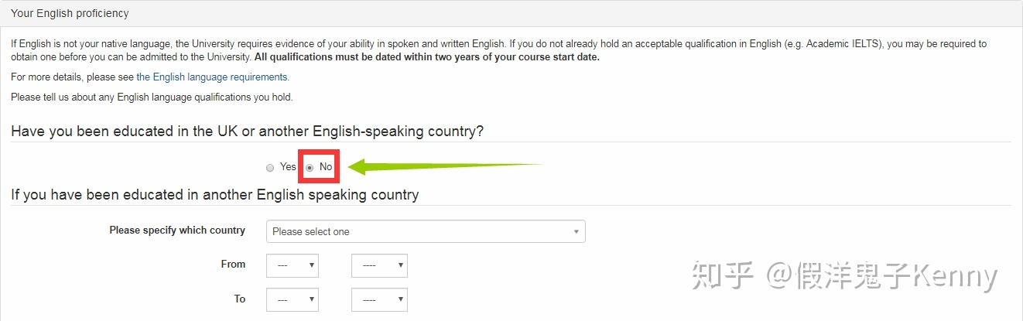Viewport: 1023px width, 321px height.
Task: Click the "educated in another English speaking country" heading
Action: [214, 195]
